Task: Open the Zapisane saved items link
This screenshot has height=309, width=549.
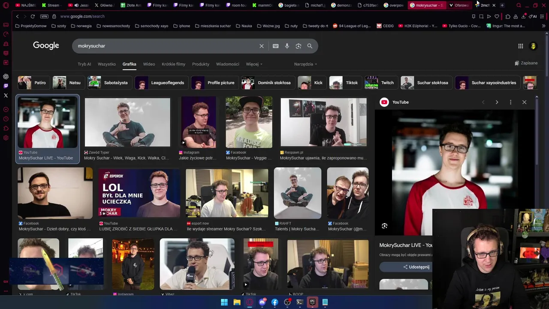Action: click(526, 63)
